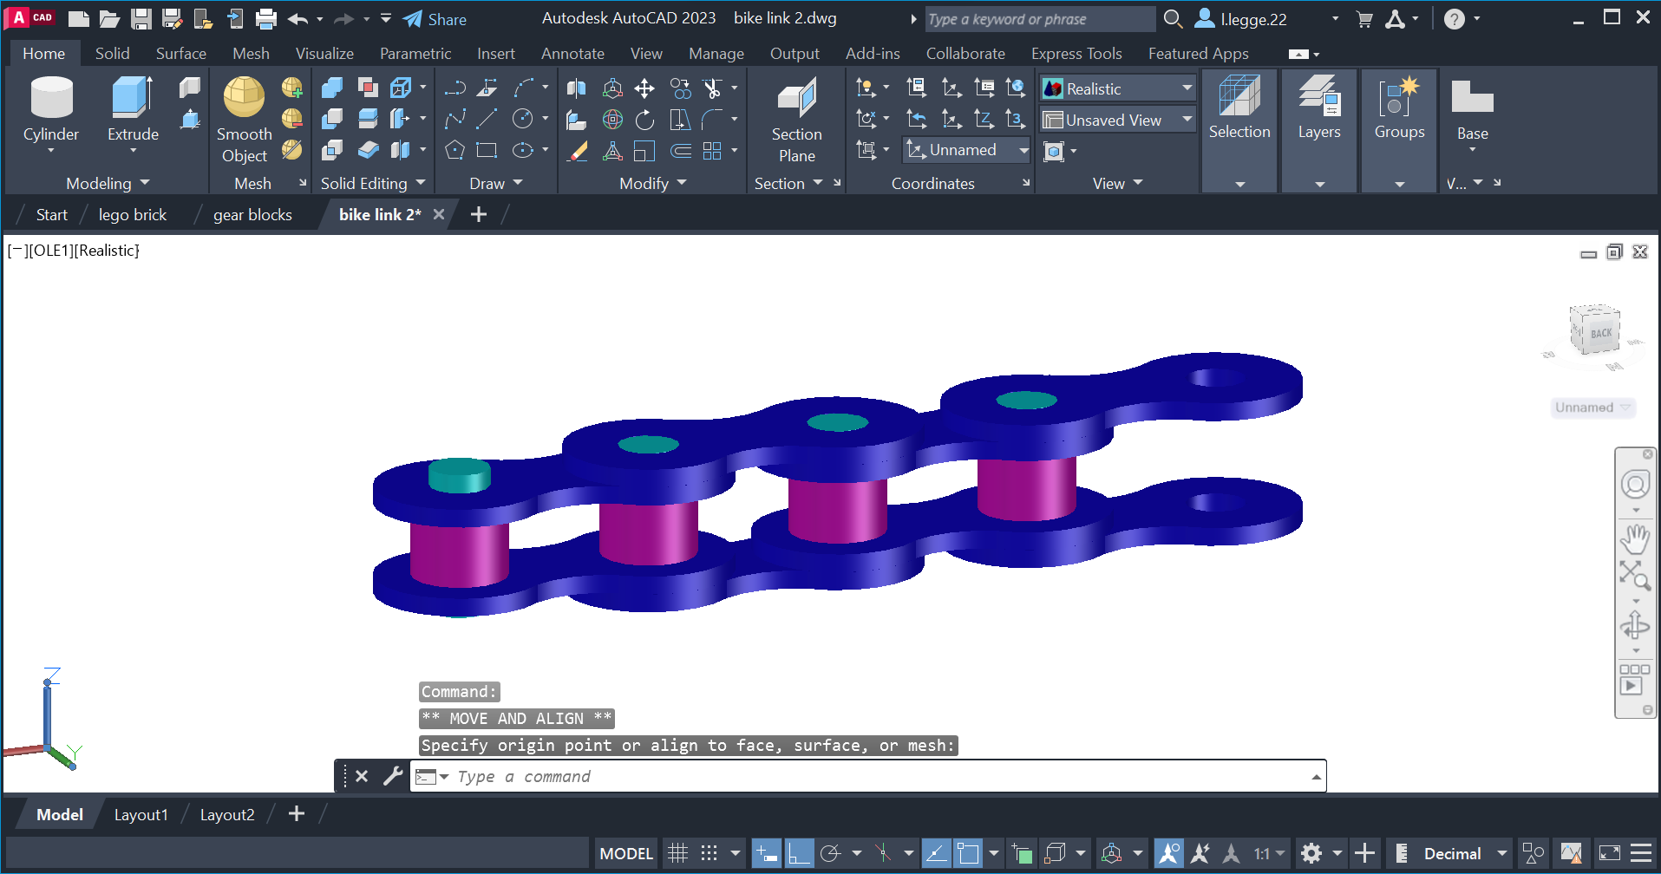Open the Visualize ribbon tab
Image resolution: width=1661 pixels, height=874 pixels.
click(x=324, y=53)
